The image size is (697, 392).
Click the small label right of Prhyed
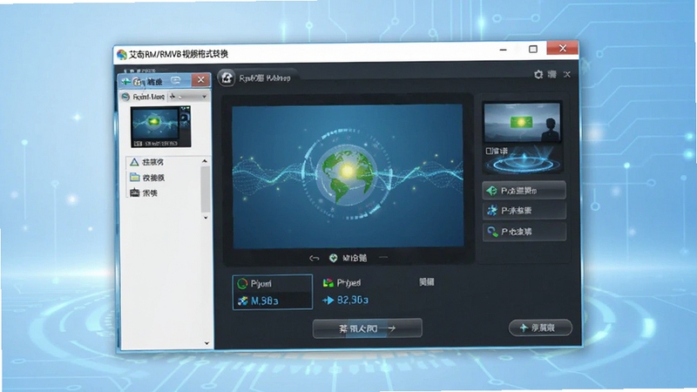[427, 281]
